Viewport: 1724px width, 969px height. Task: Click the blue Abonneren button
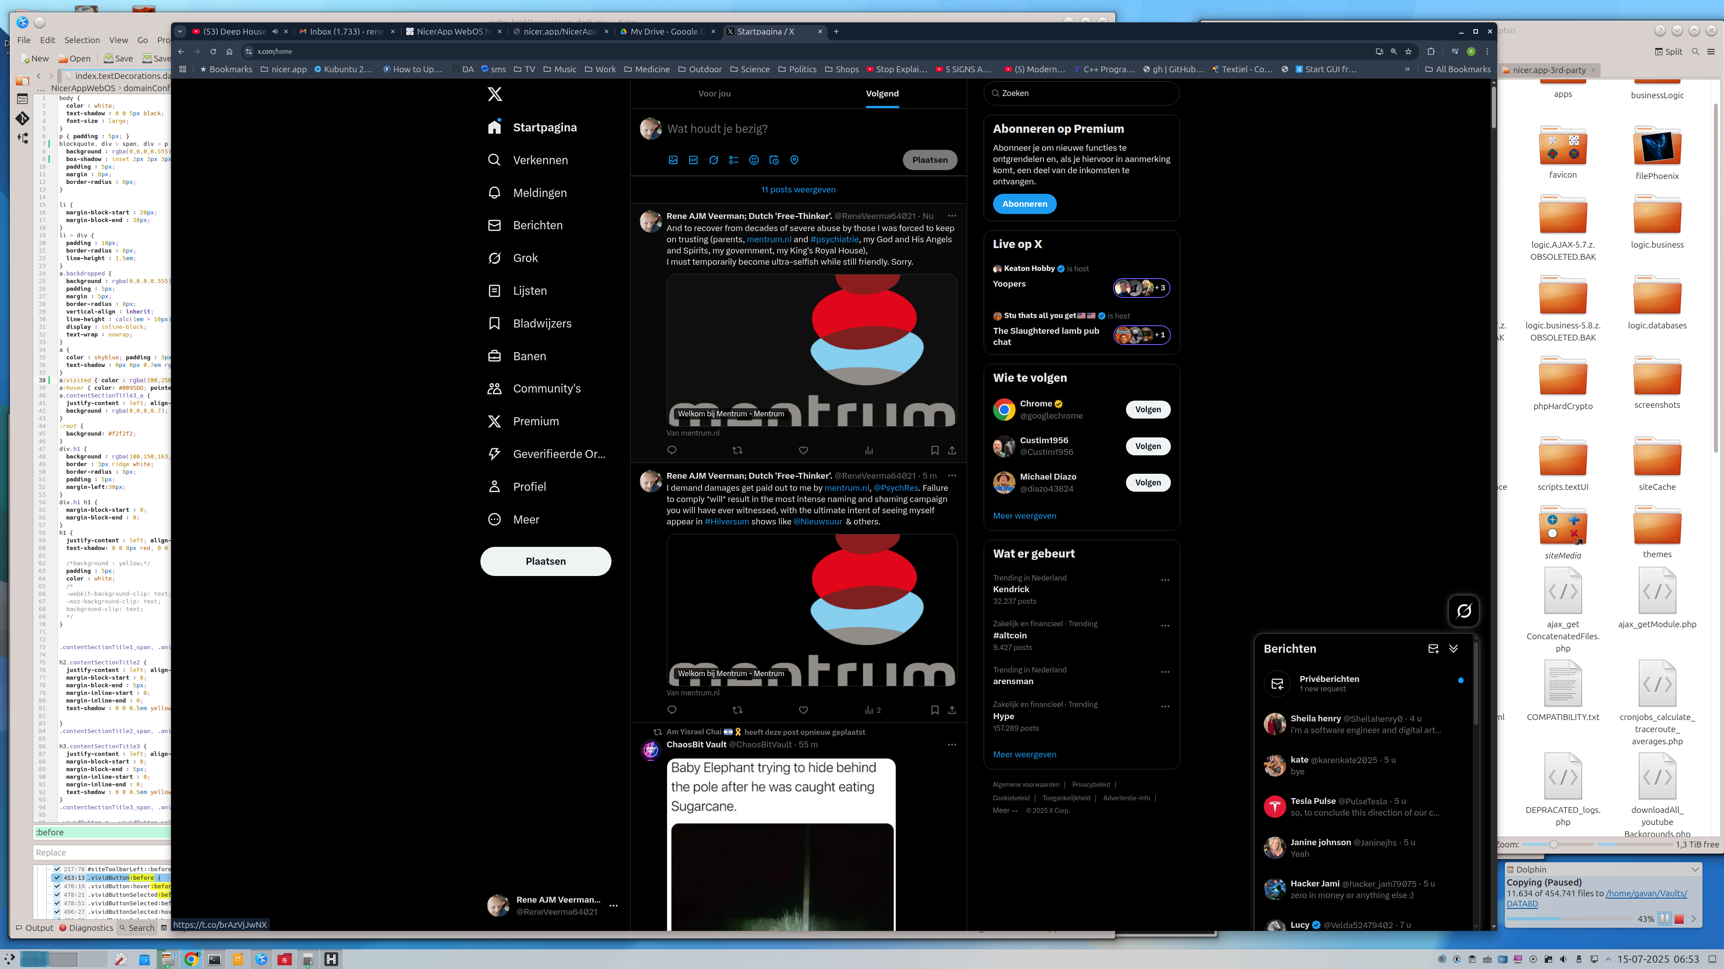coord(1025,204)
